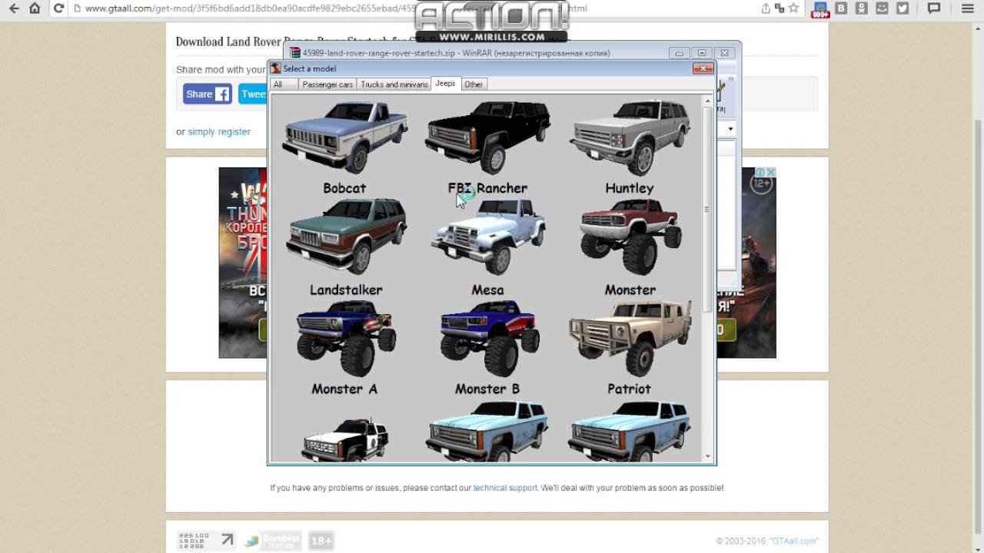Expand WinRAR toolbar overflow chevron
The width and height of the screenshot is (984, 553).
[x=730, y=78]
